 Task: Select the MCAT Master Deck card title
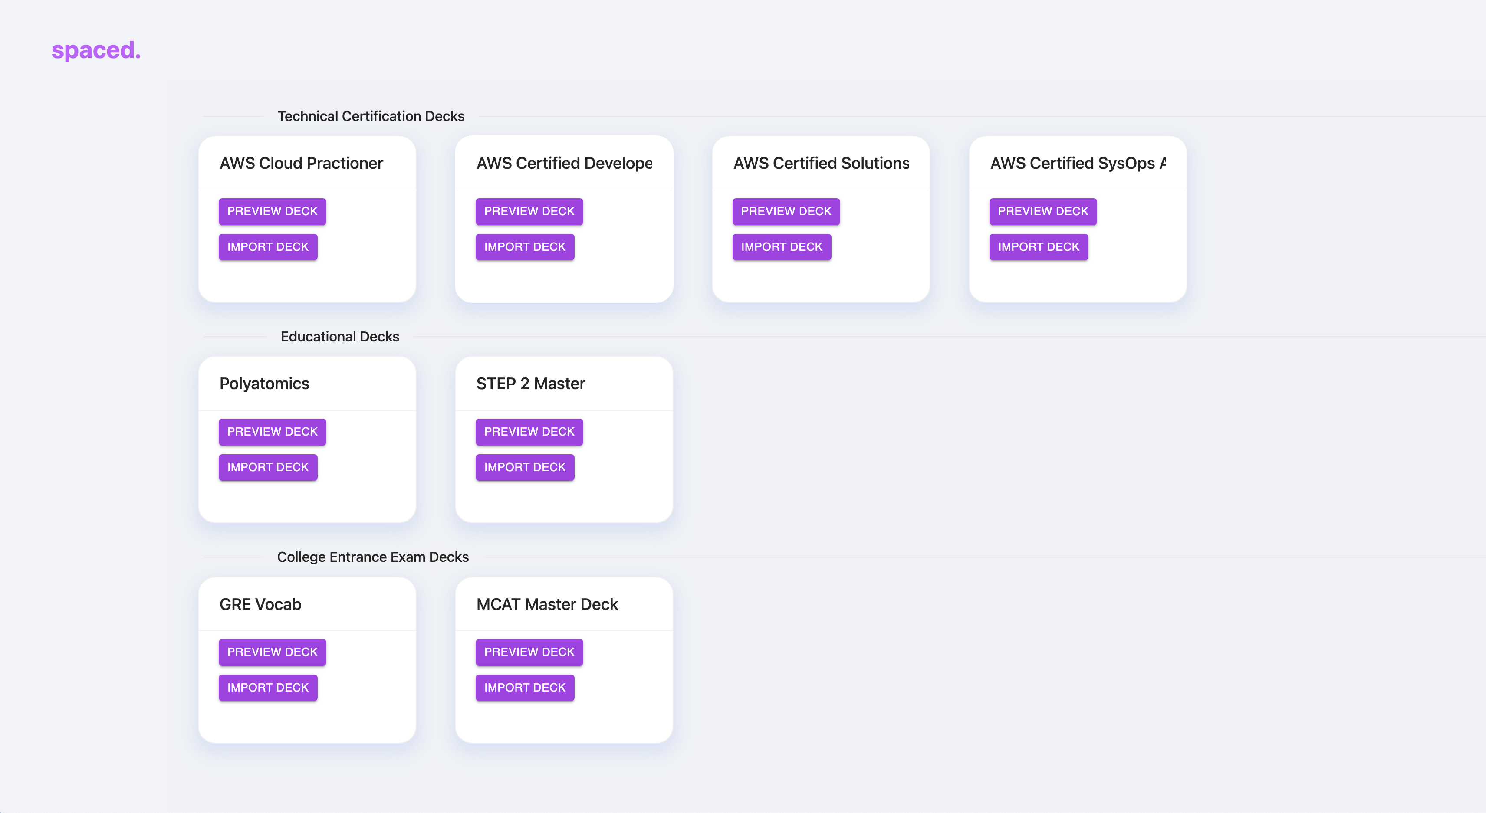pos(547,604)
